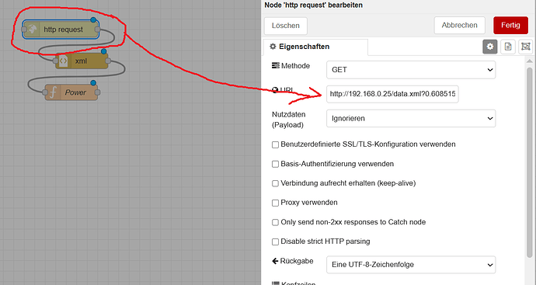Click the xml node's code icon
This screenshot has width=536, height=285.
[x=63, y=61]
